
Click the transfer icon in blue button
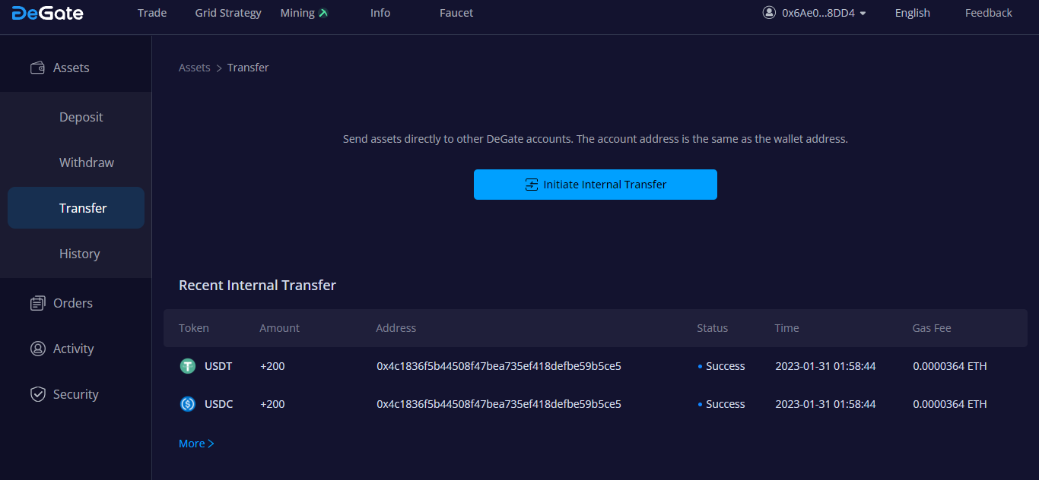pyautogui.click(x=532, y=185)
